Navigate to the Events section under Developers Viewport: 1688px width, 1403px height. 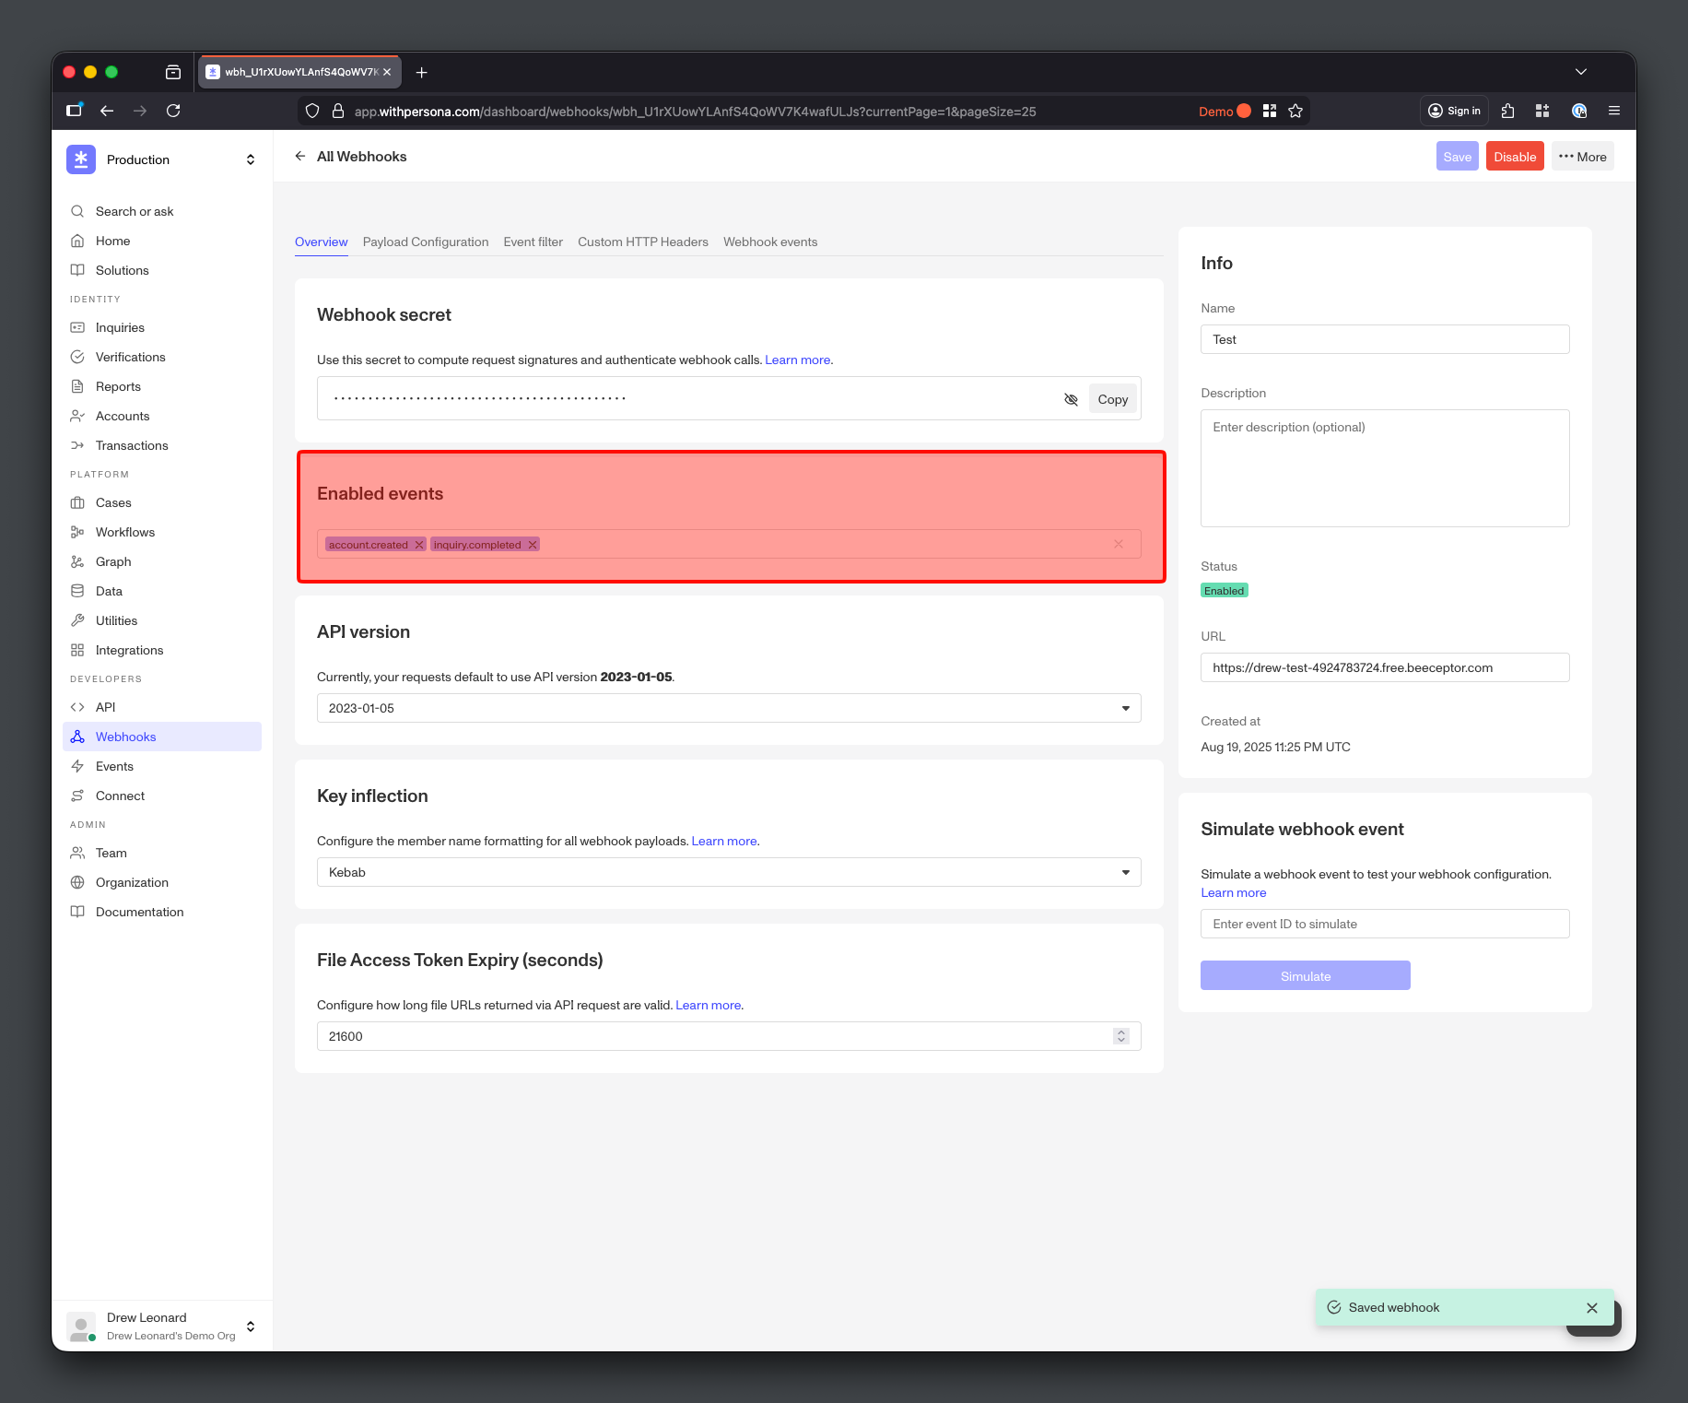point(115,766)
